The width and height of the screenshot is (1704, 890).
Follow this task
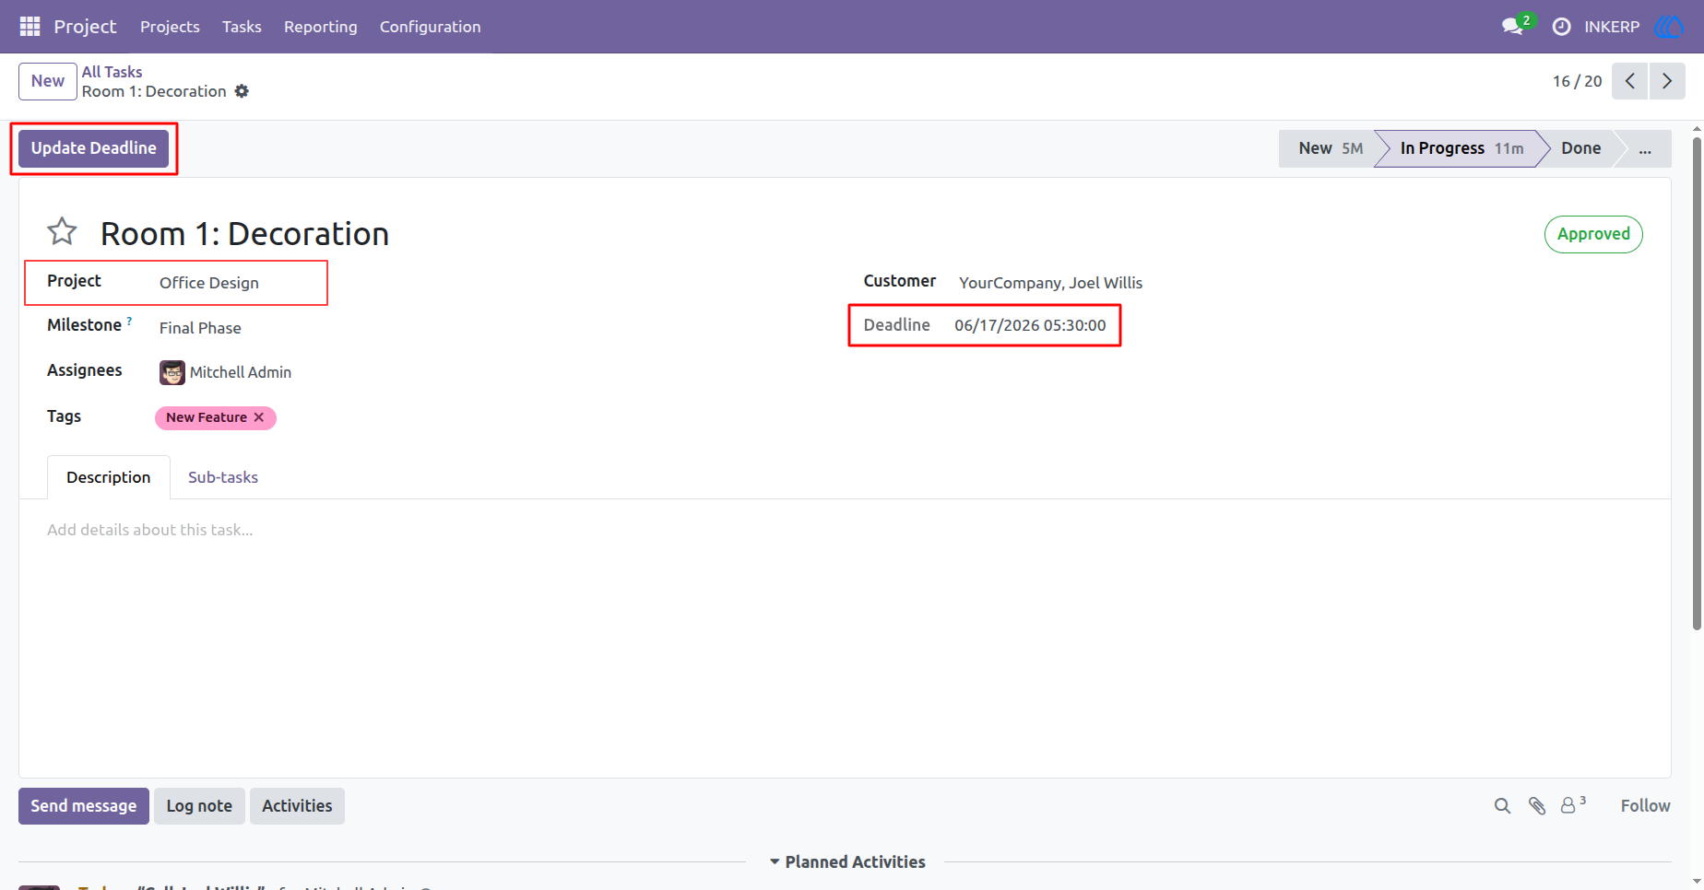click(1645, 806)
